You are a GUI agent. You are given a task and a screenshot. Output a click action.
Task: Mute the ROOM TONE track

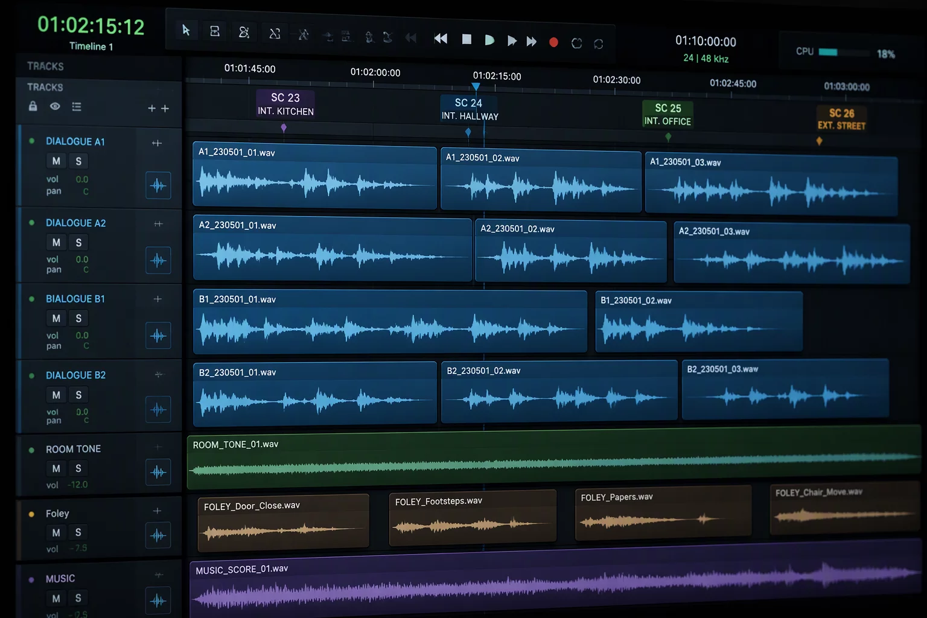point(56,468)
